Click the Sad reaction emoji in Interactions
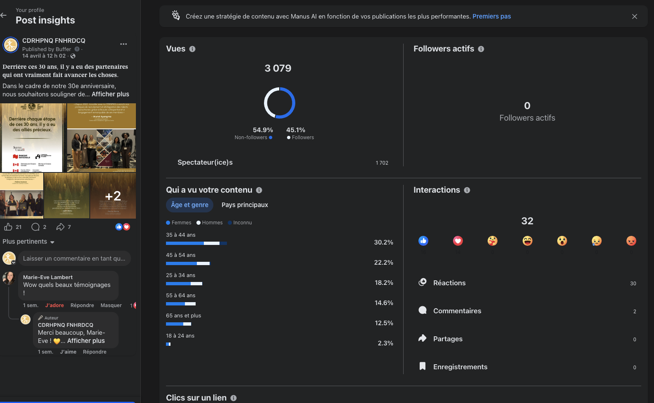Viewport: 654px width, 403px height. pos(597,241)
